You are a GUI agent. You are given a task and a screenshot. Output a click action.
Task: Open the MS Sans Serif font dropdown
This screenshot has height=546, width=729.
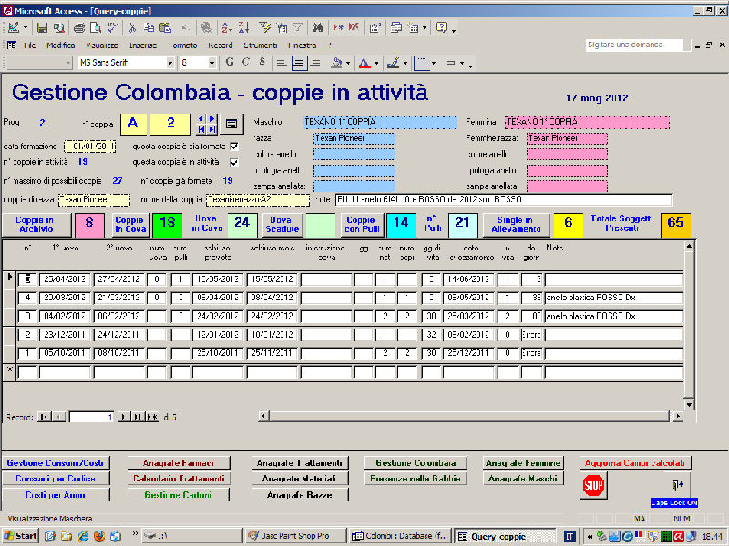click(170, 63)
